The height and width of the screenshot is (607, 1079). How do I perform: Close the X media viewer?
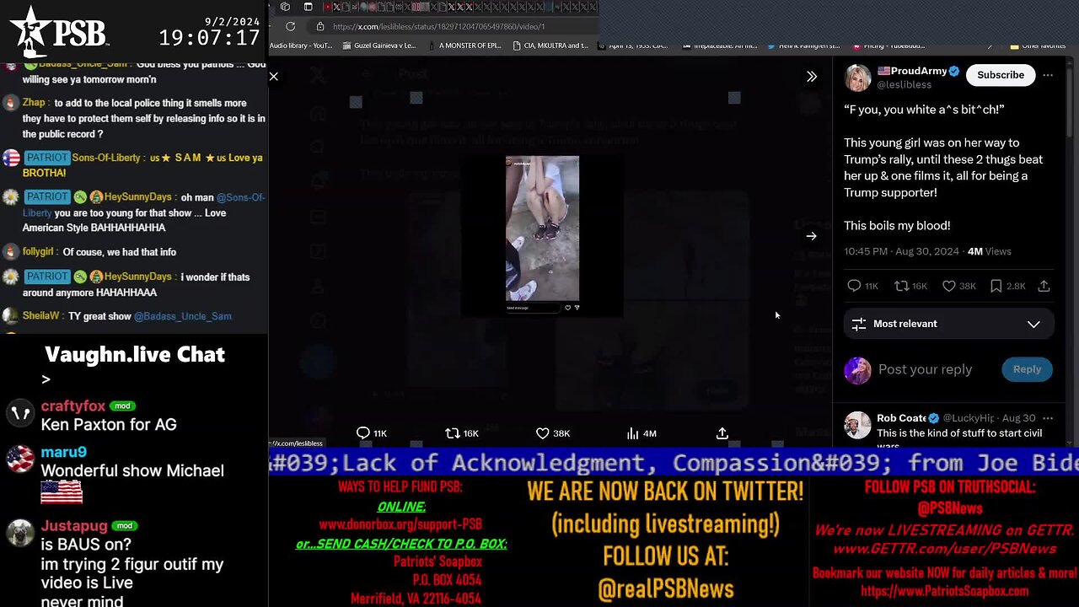(274, 77)
